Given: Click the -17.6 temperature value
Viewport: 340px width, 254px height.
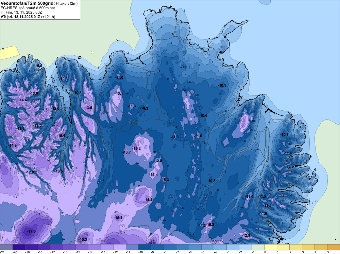Looking at the screenshot, I should (x=31, y=232).
